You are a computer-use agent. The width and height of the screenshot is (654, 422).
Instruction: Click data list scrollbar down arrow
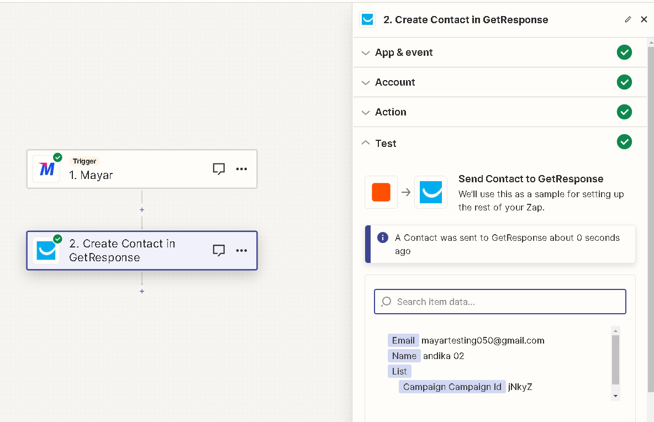point(615,396)
